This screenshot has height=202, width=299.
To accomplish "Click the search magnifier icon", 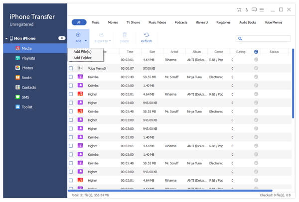I will 240,39.
